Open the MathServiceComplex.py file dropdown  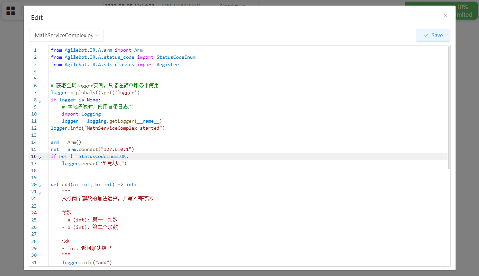pyautogui.click(x=67, y=35)
